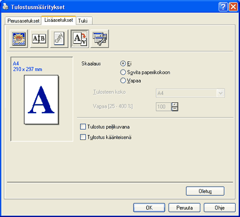Click the A4 page preview thumbnail
The height and width of the screenshot is (217, 240).
pos(41,100)
